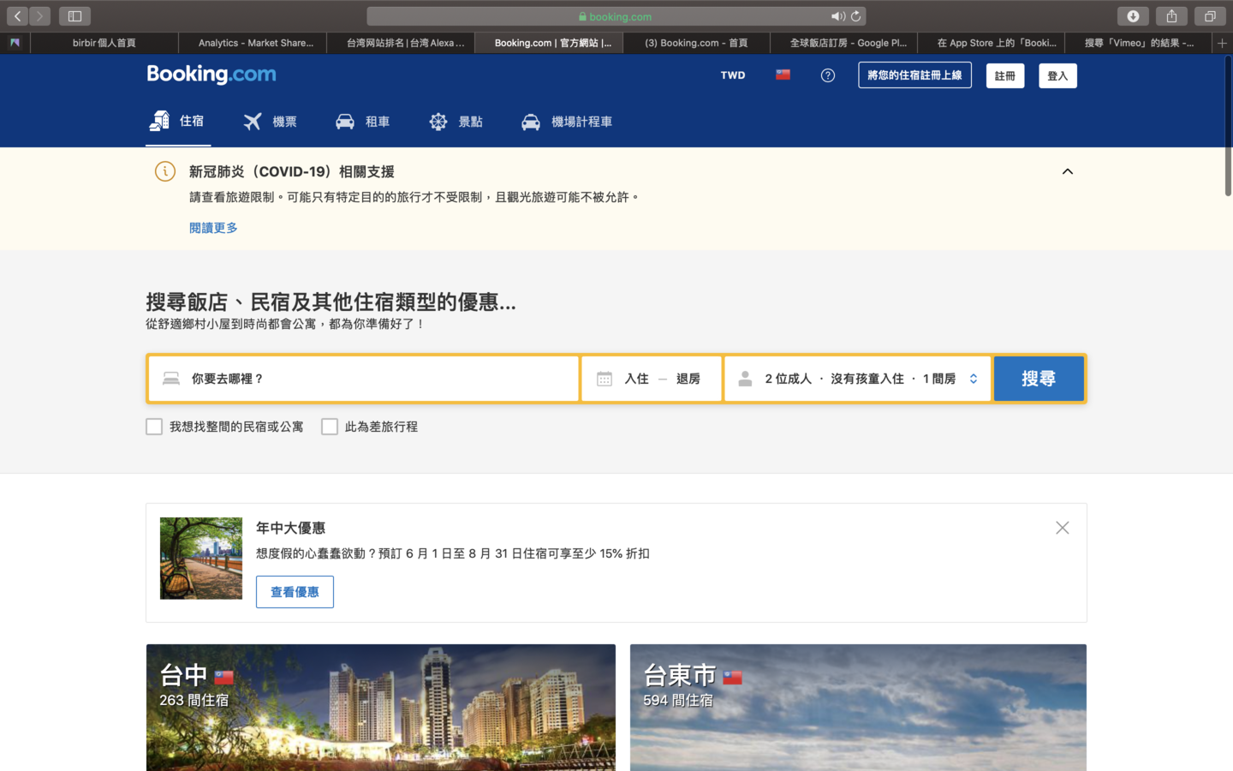The width and height of the screenshot is (1233, 771).
Task: Open 機票 flights tab
Action: [270, 122]
